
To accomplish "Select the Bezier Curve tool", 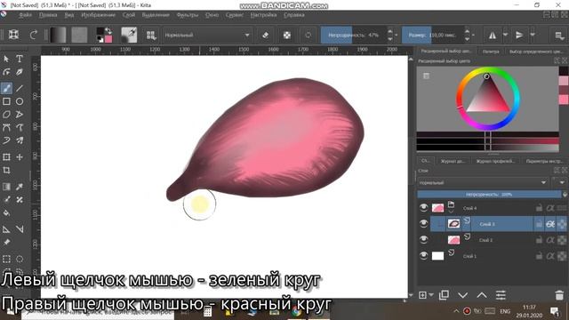I will pyautogui.click(x=6, y=127).
